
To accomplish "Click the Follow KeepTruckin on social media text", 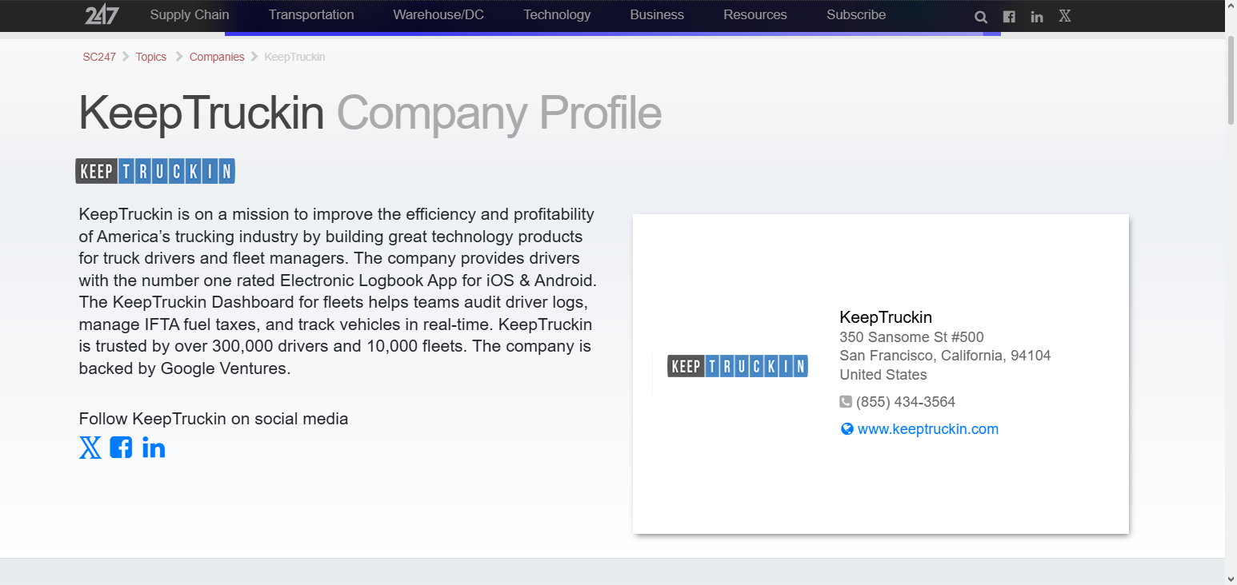I will click(x=214, y=419).
